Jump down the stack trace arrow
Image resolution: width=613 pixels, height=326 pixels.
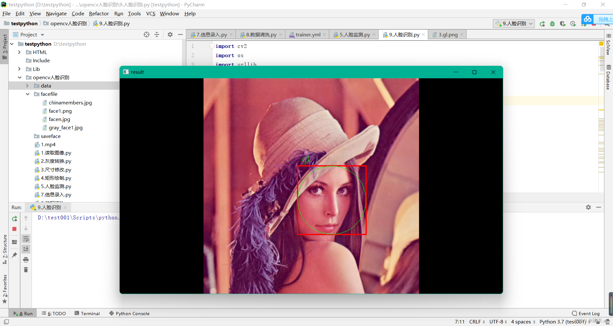(26, 228)
